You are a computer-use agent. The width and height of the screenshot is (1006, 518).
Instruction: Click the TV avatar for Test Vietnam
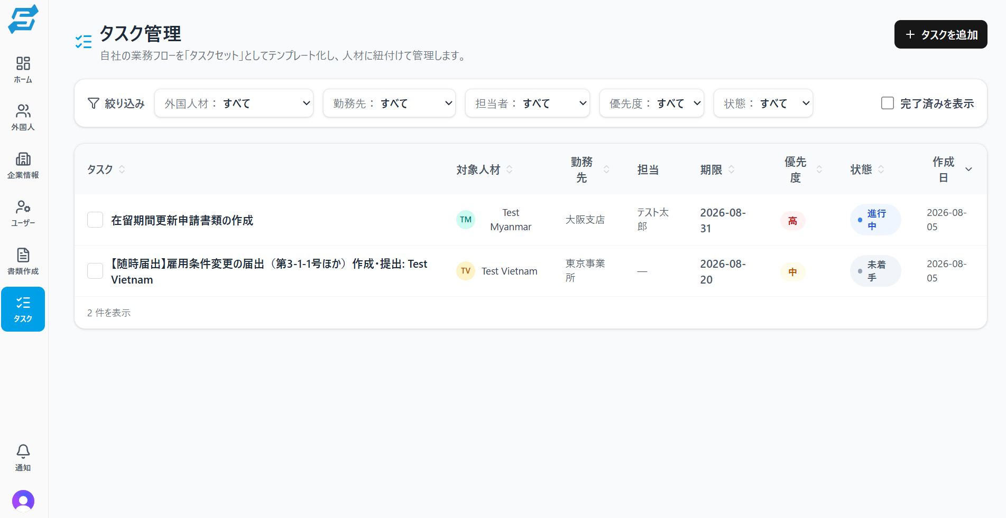466,271
